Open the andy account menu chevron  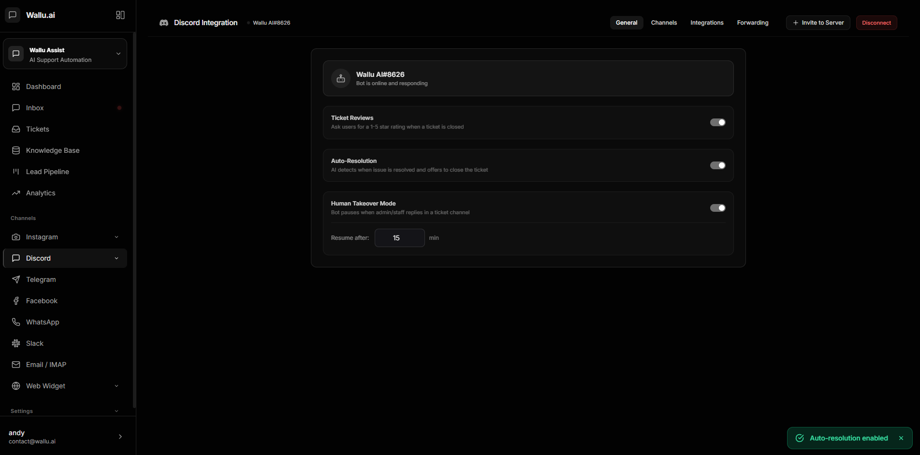tap(120, 437)
